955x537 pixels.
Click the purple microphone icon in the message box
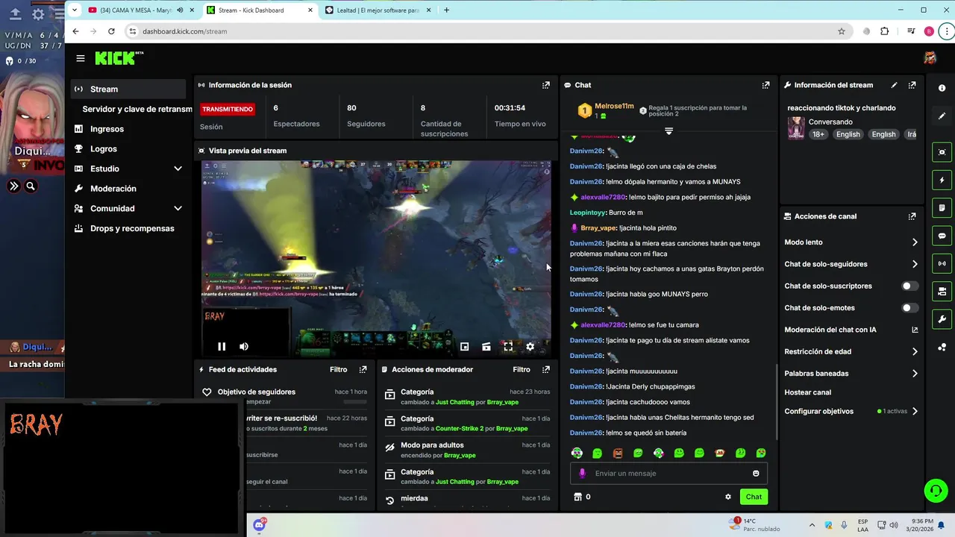click(x=583, y=474)
